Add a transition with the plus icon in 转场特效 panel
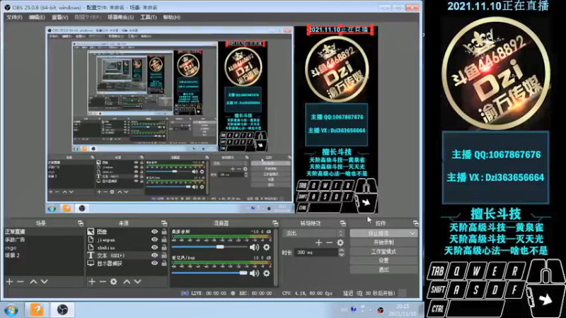This screenshot has height=318, width=566. click(x=318, y=243)
